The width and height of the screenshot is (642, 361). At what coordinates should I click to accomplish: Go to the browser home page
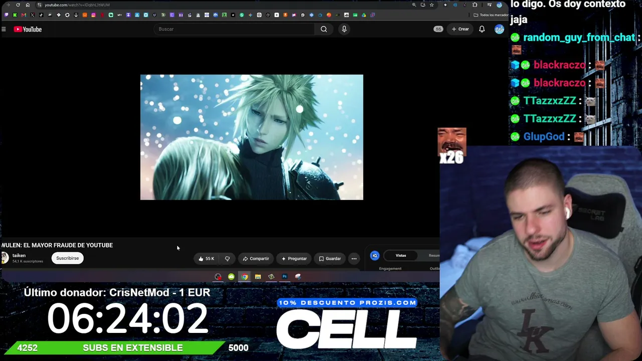(x=28, y=5)
